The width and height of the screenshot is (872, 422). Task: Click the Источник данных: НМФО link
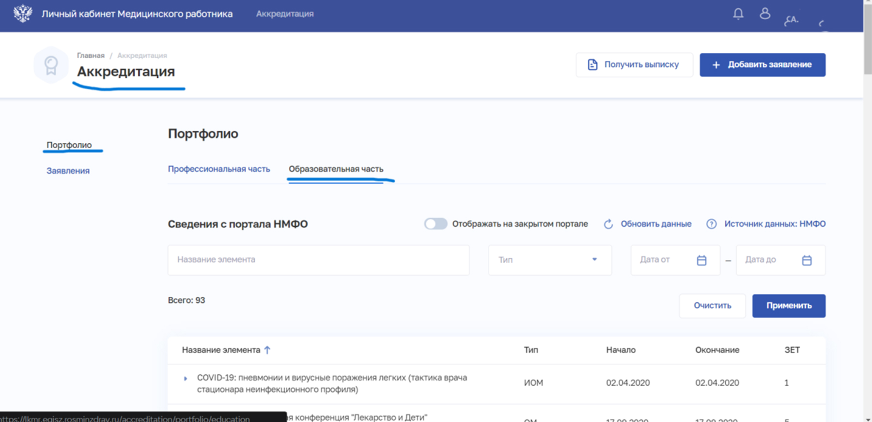tap(775, 224)
